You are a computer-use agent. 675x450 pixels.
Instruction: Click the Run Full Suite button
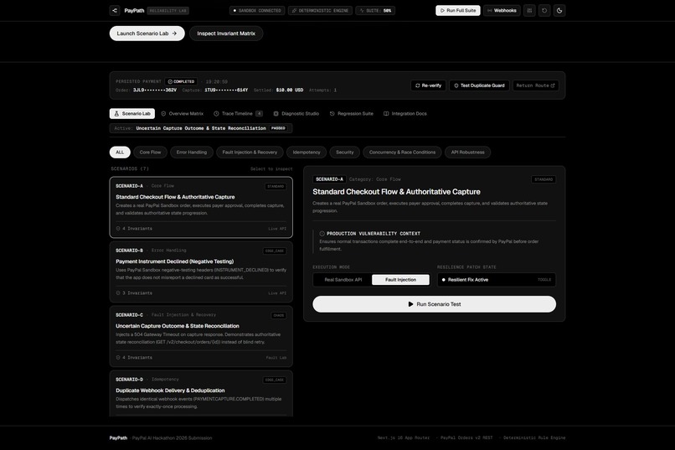(458, 10)
